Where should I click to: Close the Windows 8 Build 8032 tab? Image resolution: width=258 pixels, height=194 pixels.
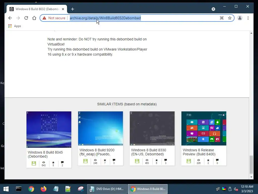pos(63,9)
